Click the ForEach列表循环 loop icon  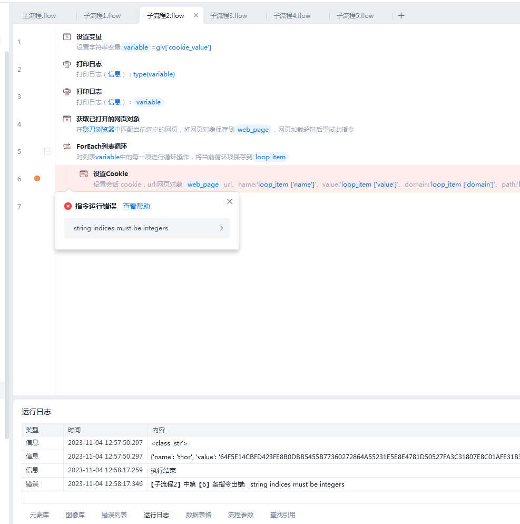pyautogui.click(x=67, y=147)
